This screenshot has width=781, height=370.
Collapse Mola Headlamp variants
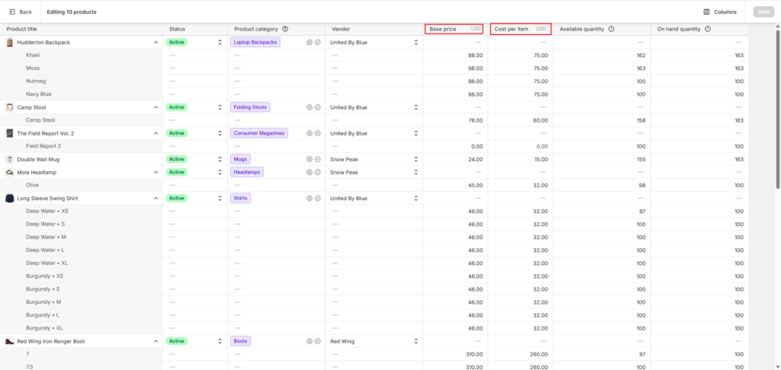[156, 172]
